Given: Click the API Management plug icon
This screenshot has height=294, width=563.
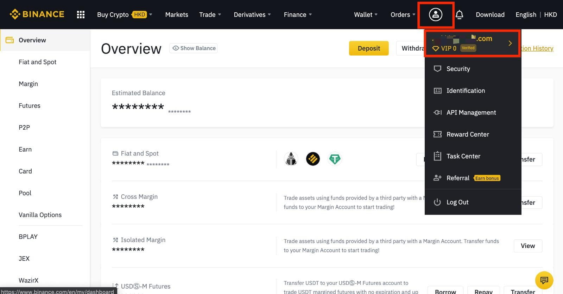Looking at the screenshot, I should point(437,112).
